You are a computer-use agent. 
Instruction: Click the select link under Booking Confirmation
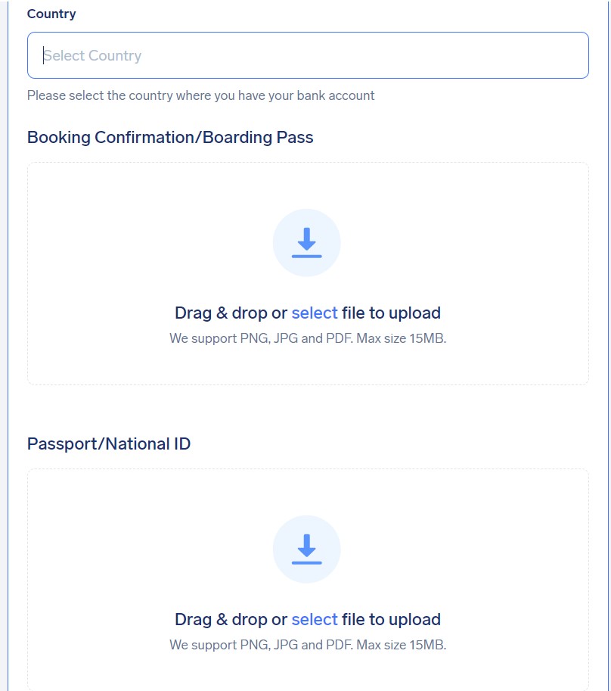click(315, 313)
